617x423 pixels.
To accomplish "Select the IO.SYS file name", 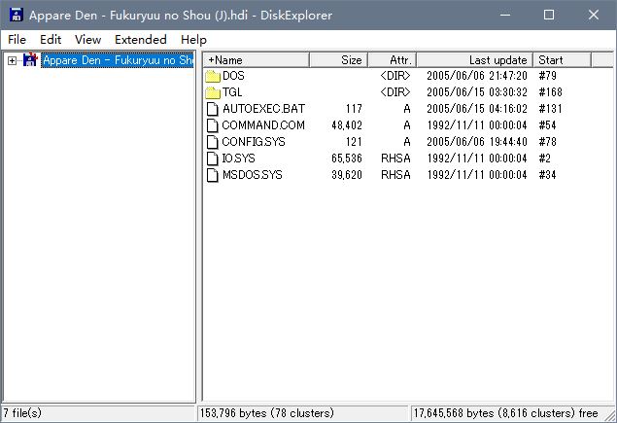I will coord(238,159).
